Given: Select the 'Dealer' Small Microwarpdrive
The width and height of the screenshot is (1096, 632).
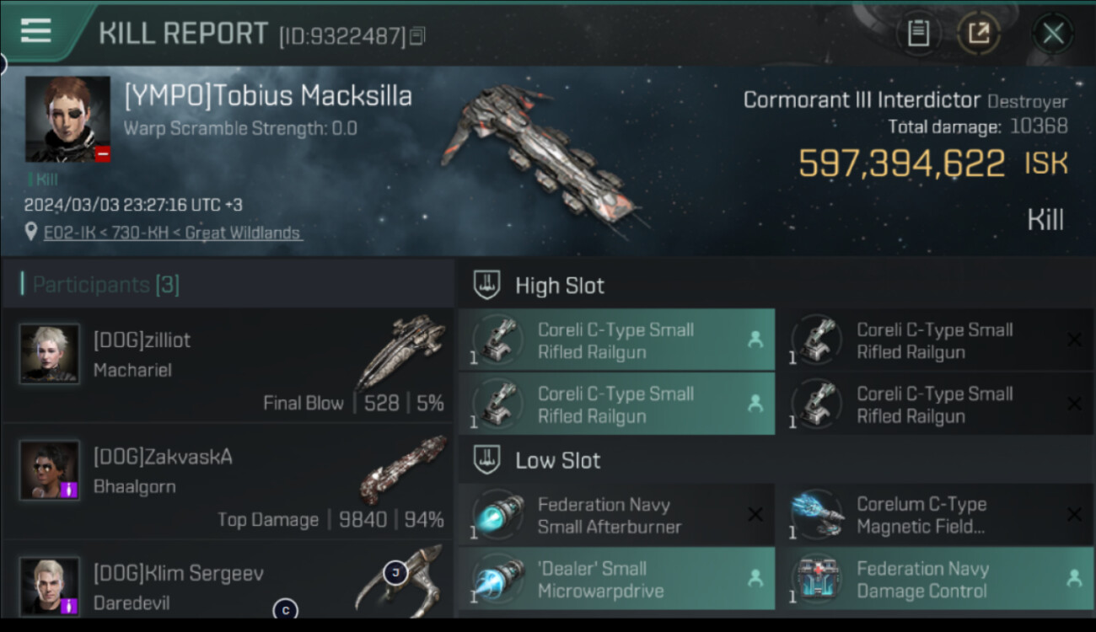Looking at the screenshot, I should coord(616,579).
